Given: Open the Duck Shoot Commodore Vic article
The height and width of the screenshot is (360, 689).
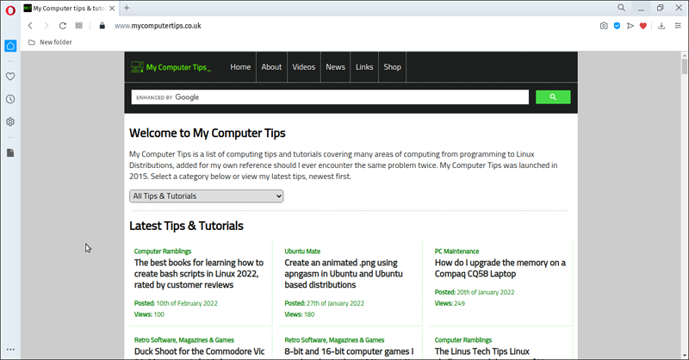Looking at the screenshot, I should [200, 351].
